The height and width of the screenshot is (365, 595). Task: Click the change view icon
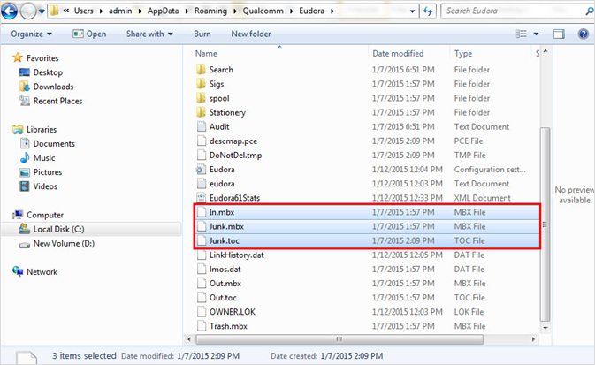pyautogui.click(x=522, y=34)
